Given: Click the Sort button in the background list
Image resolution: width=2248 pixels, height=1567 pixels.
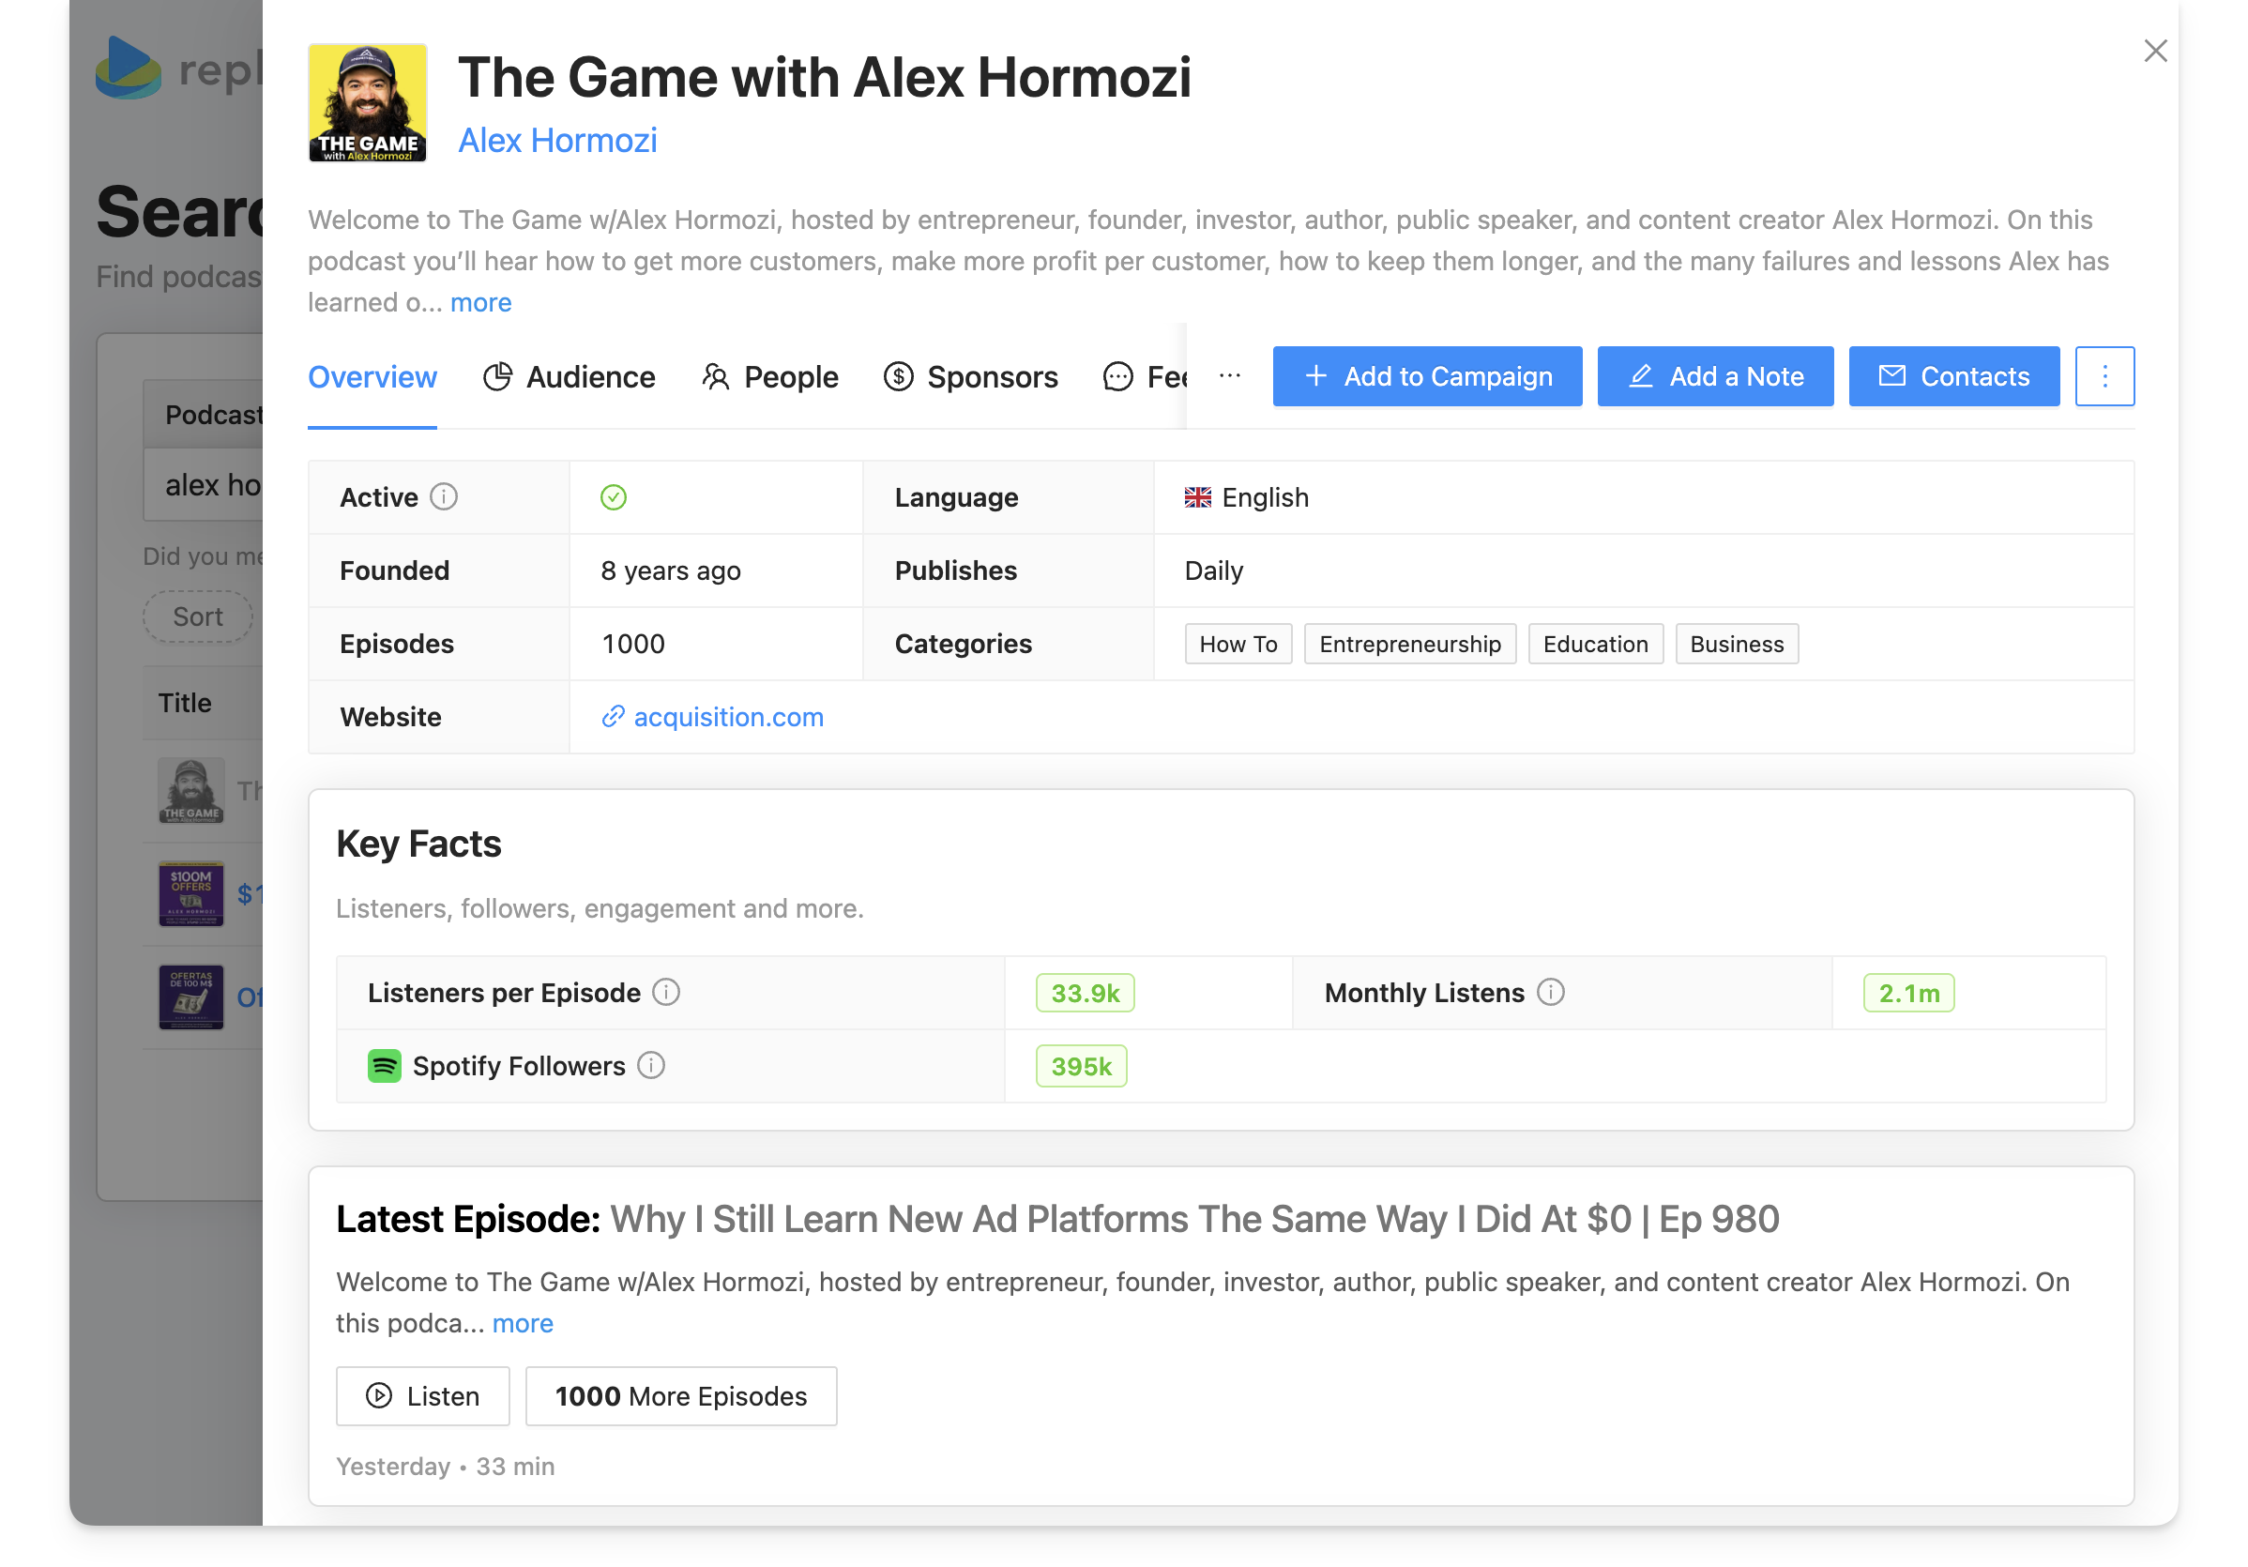Looking at the screenshot, I should [198, 616].
